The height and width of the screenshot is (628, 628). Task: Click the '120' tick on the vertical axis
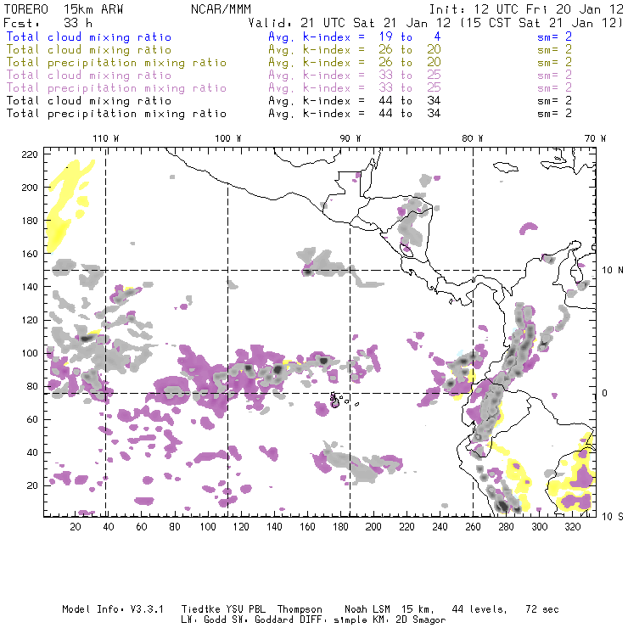point(30,320)
